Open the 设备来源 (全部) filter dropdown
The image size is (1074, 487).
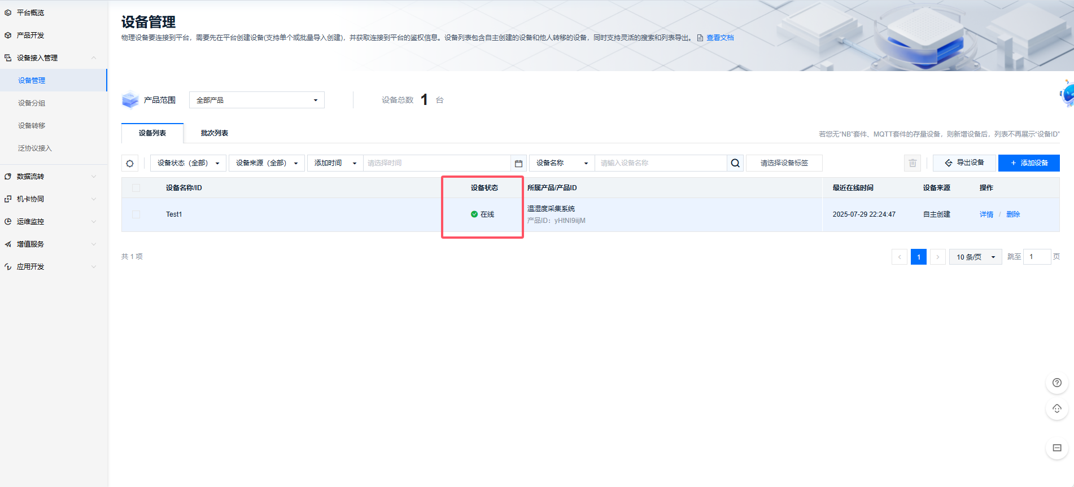267,163
